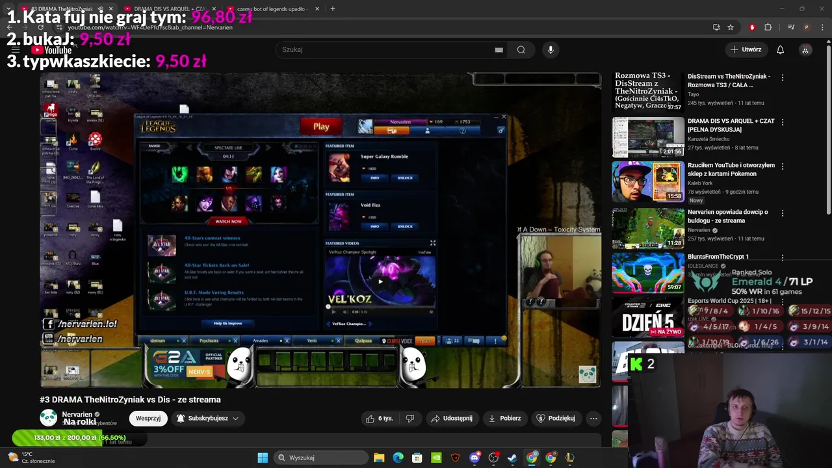Open Microsoft Store from taskbar
The image size is (832, 468).
pos(417,458)
